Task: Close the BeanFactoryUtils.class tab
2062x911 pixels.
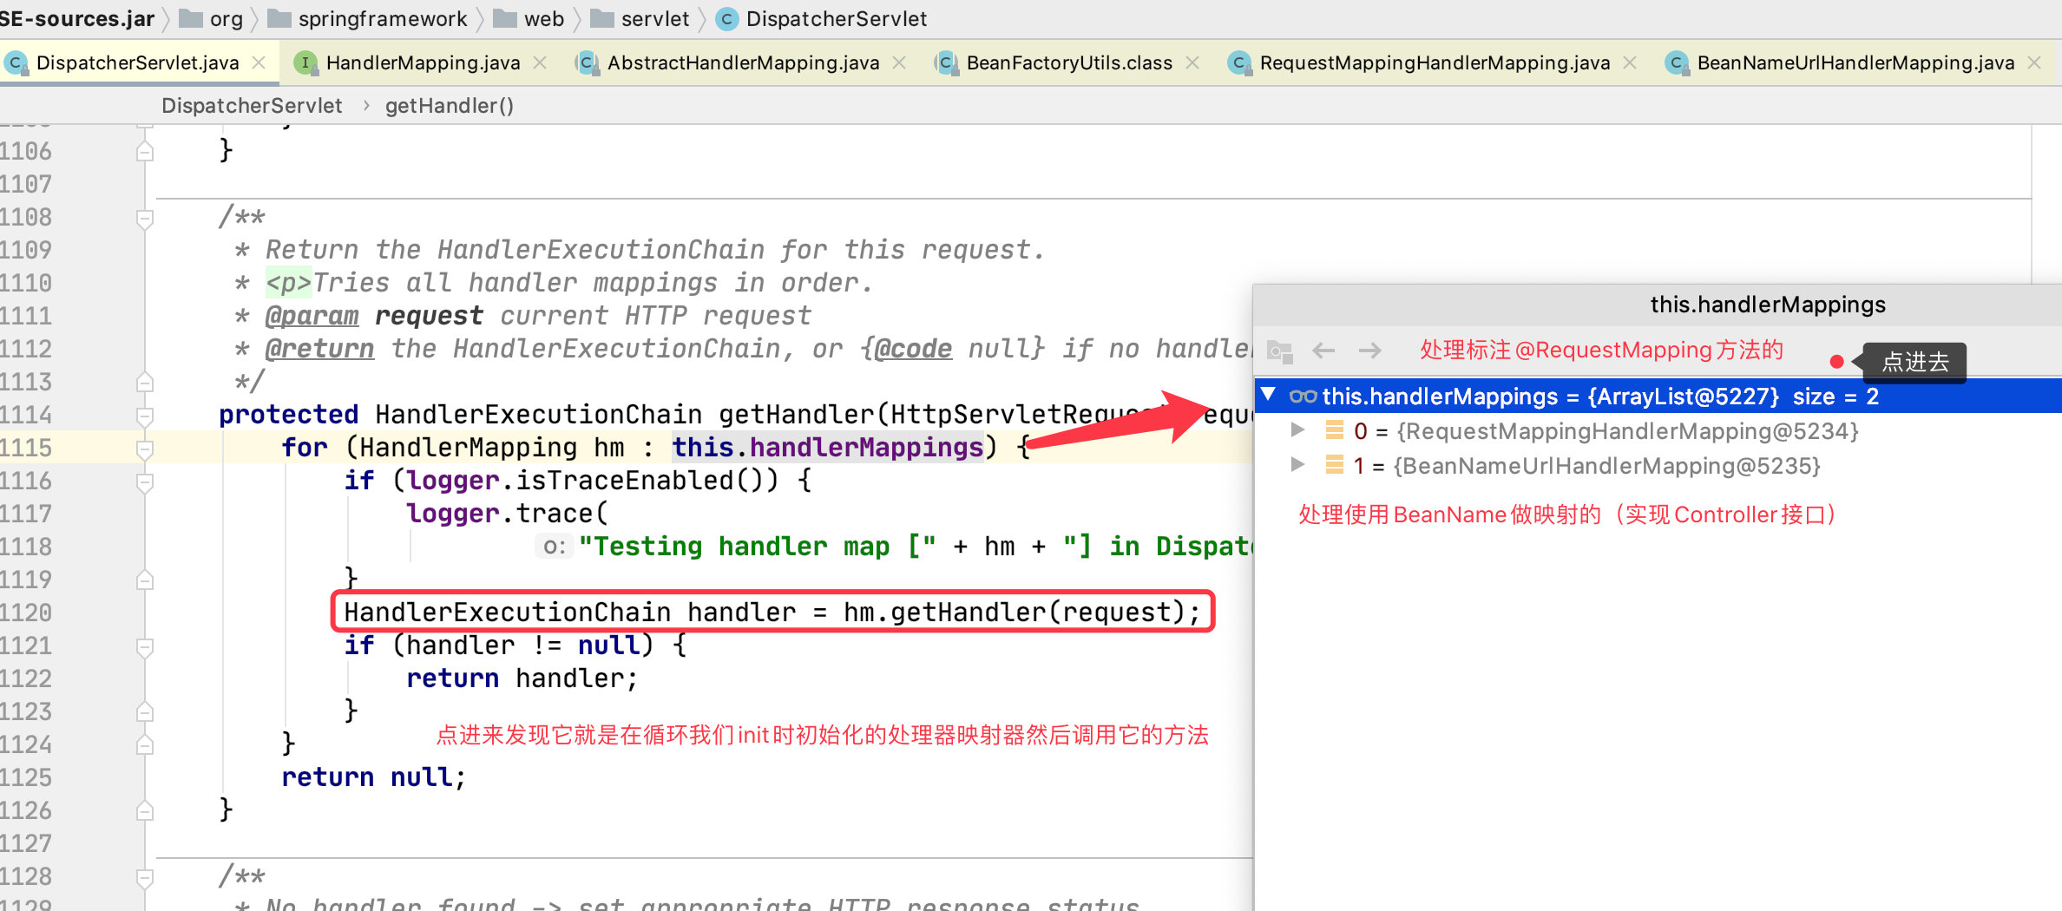Action: coord(1192,62)
